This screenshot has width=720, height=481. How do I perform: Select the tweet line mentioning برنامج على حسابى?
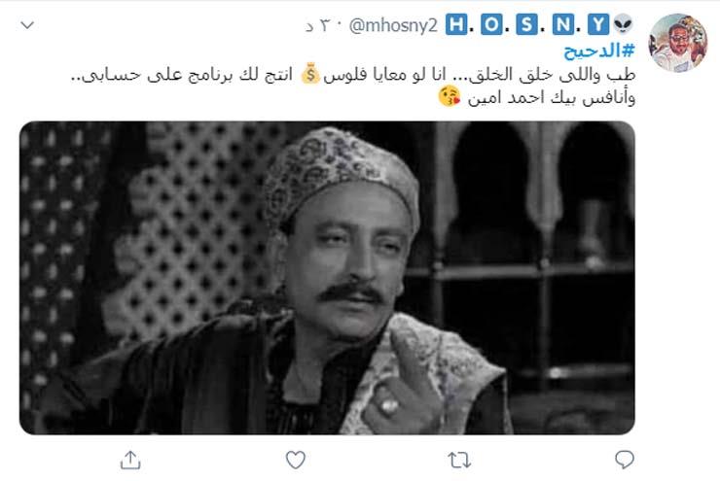[x=353, y=74]
